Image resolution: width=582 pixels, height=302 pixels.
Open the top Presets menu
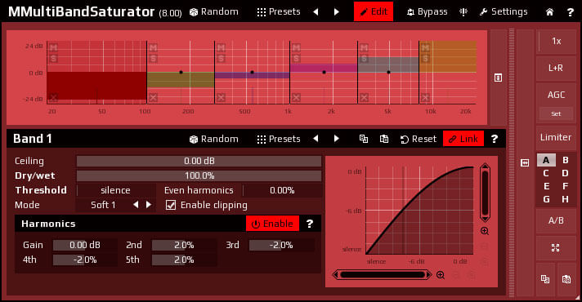click(279, 12)
